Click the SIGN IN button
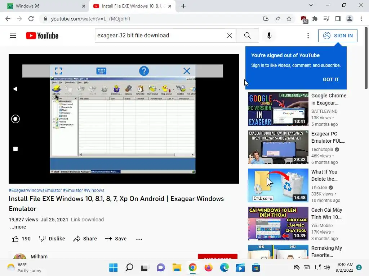Viewport: 369px width, 276px height. click(x=338, y=36)
